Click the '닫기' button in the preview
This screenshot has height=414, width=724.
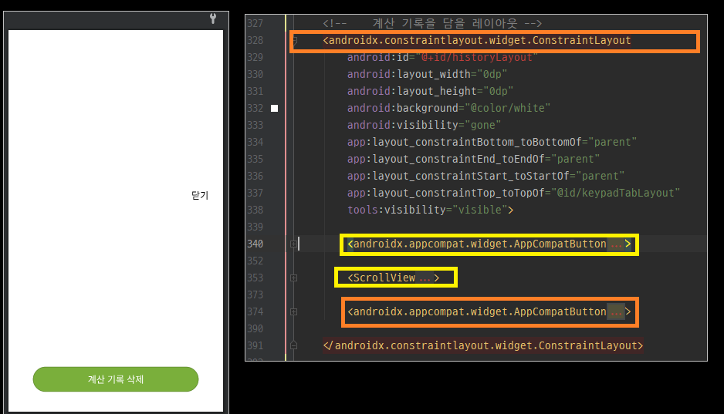(x=199, y=195)
